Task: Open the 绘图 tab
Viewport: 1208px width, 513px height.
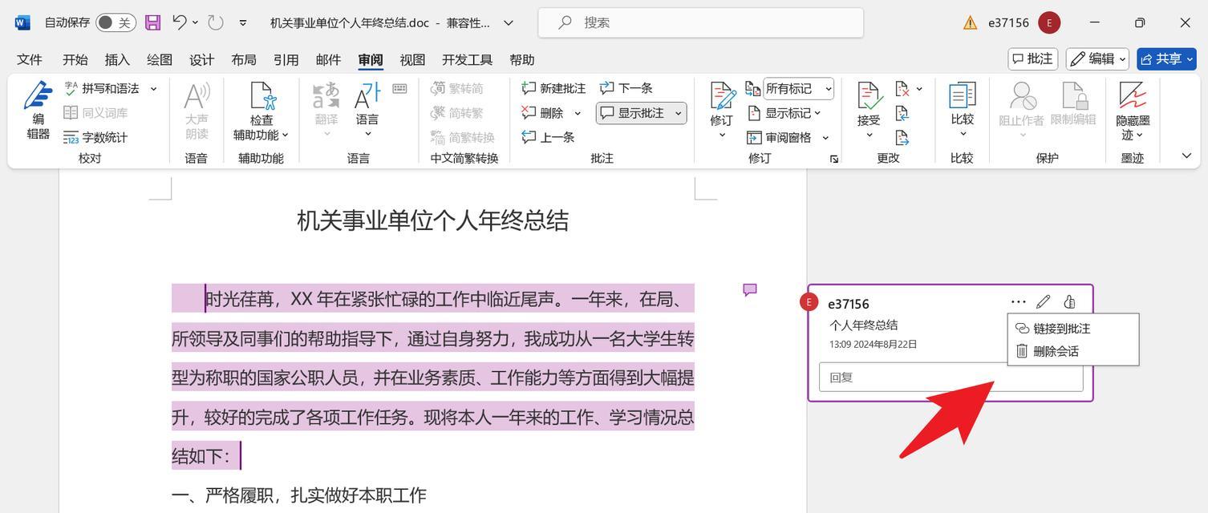Action: 160,59
